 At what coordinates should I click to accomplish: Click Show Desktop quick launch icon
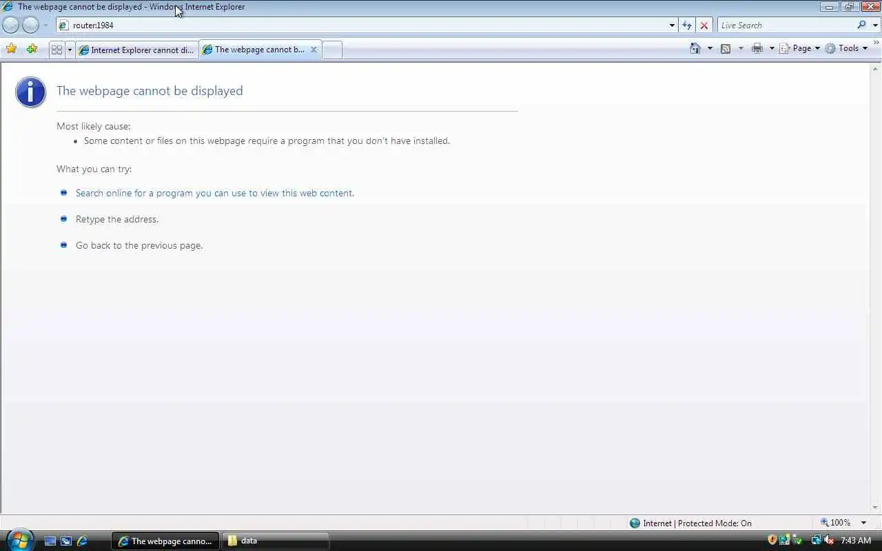click(50, 541)
